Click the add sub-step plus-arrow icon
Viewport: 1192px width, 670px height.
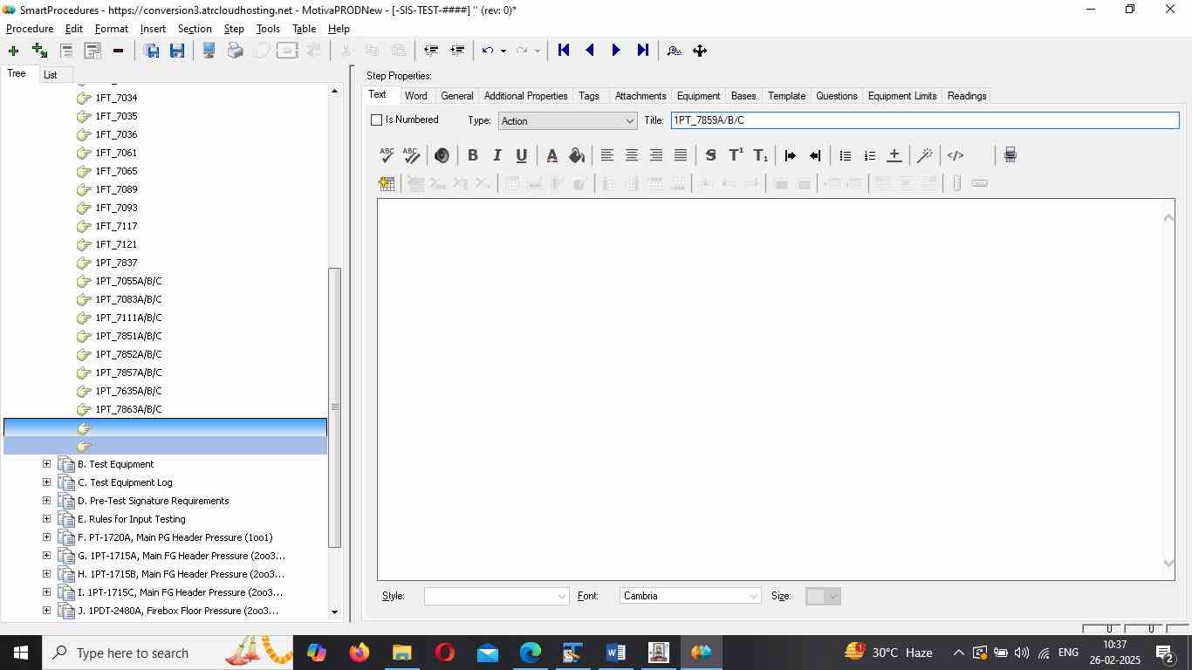pos(39,51)
